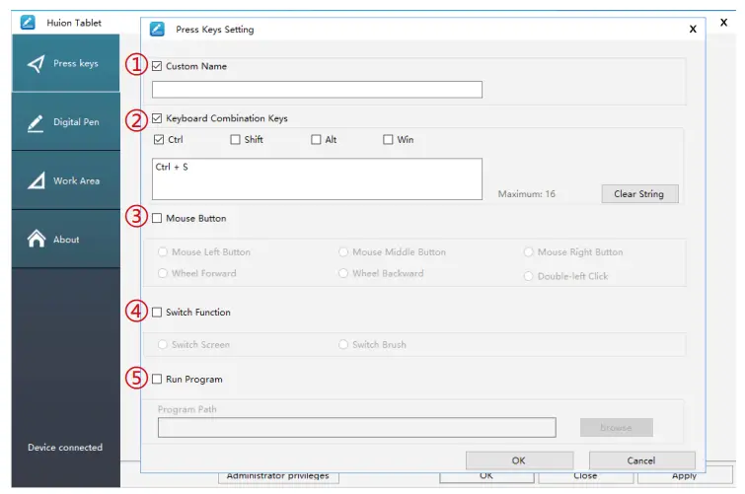
Task: Click the Huion Tablet title bar logo icon
Action: point(28,23)
